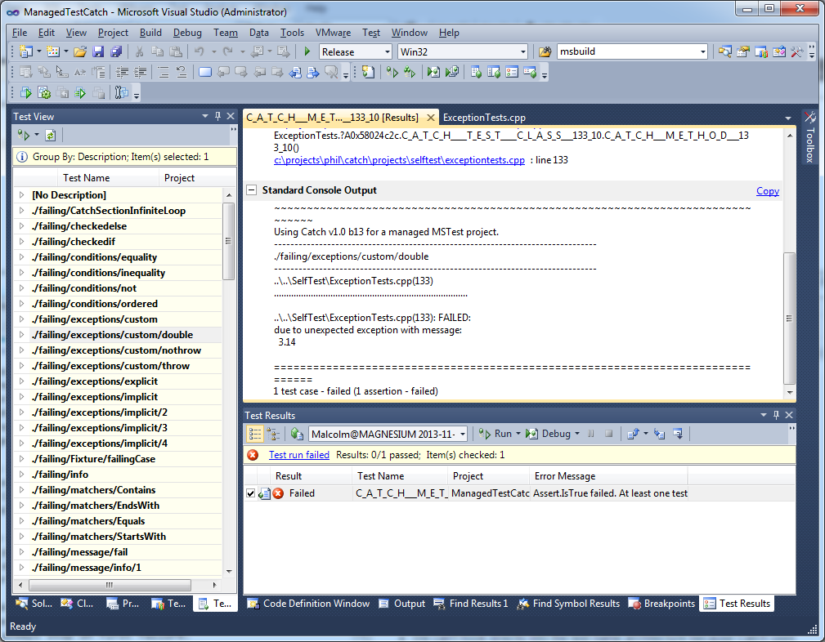Image resolution: width=825 pixels, height=642 pixels.
Task: Click the Object Browser magnifier icon
Action: [725, 51]
